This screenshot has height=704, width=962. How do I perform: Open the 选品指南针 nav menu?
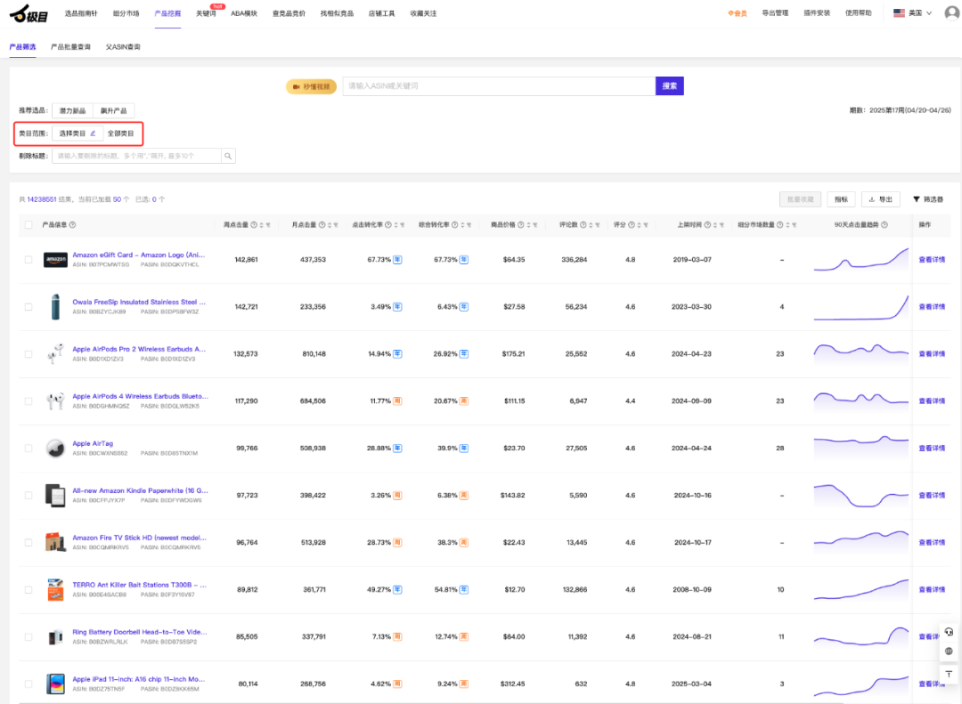81,13
